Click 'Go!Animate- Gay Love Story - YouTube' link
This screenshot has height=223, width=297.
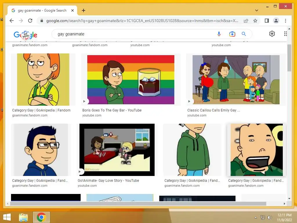click(108, 181)
